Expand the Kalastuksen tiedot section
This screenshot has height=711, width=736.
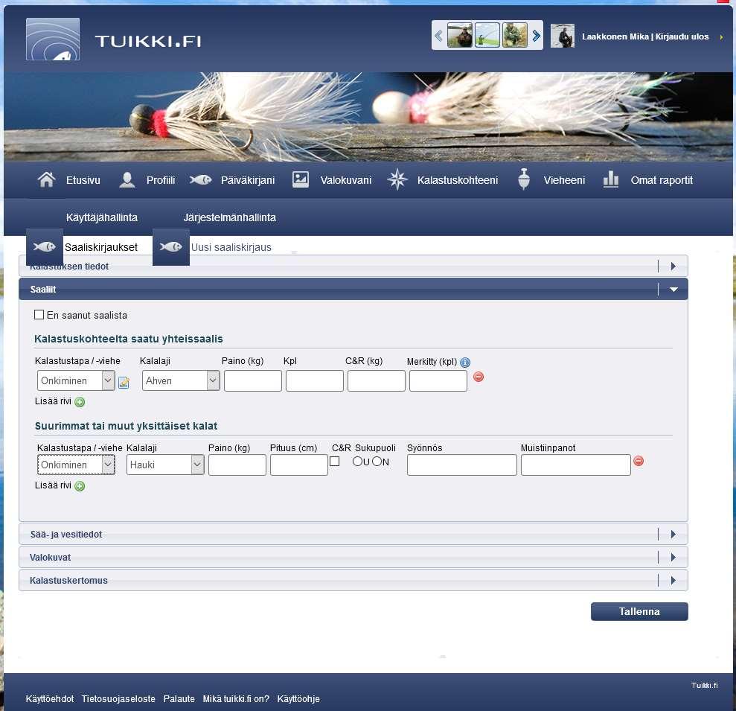pos(353,267)
